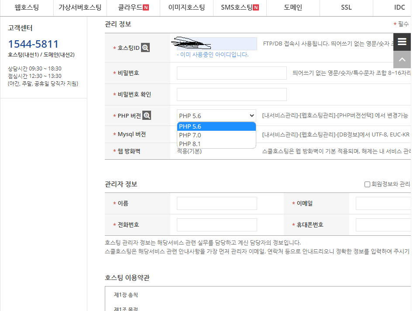Click the 이름 text field
This screenshot has width=413, height=311.
217,203
